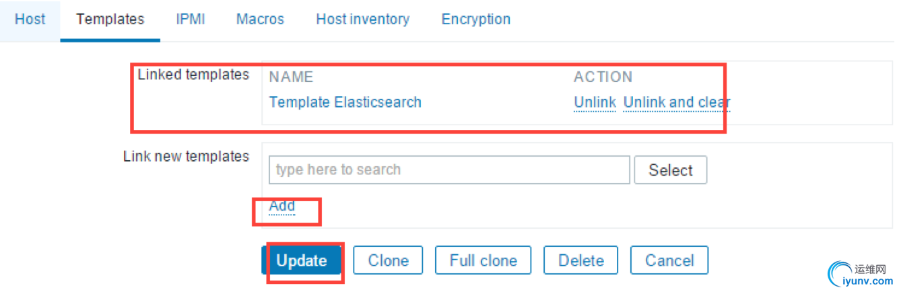The image size is (897, 292).
Task: Open the IPMI tab
Action: [x=190, y=20]
